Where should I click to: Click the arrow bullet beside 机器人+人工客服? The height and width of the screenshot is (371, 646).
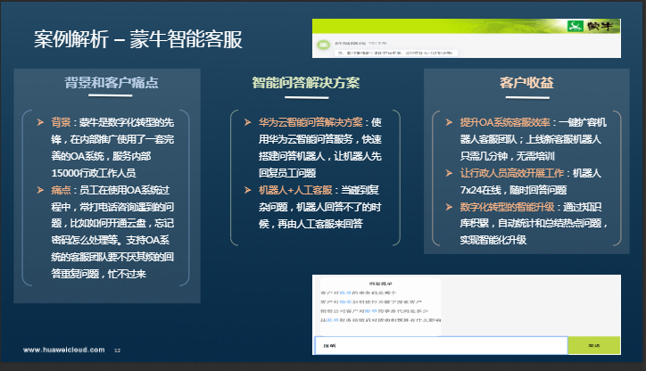(248, 190)
